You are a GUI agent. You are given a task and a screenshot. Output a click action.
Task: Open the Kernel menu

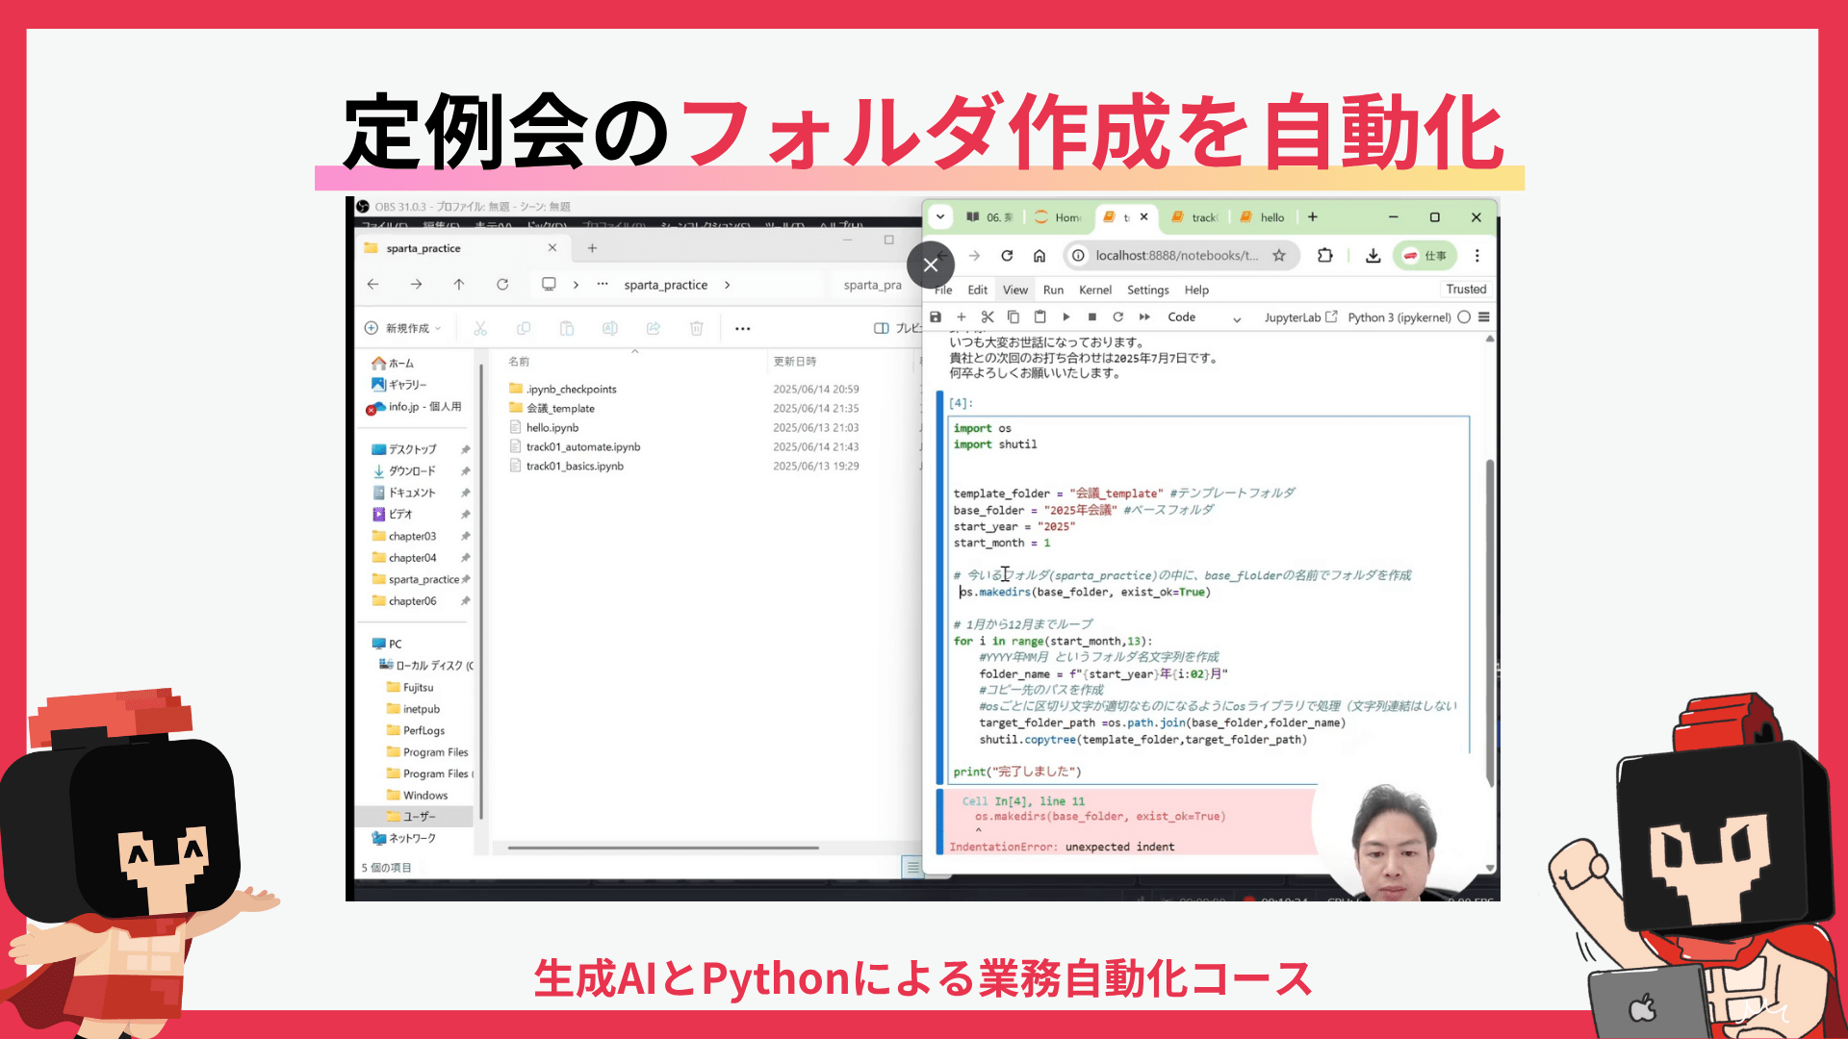(1094, 291)
